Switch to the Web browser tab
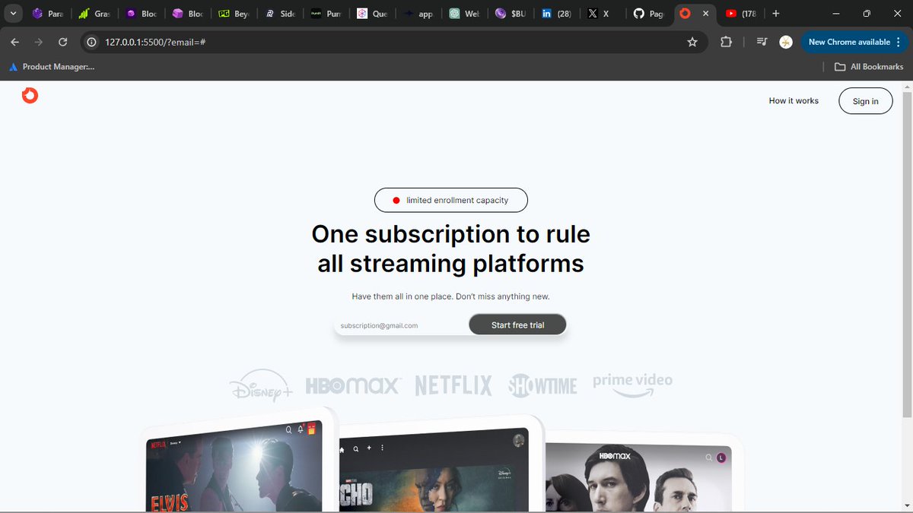This screenshot has height=513, width=913. (466, 14)
